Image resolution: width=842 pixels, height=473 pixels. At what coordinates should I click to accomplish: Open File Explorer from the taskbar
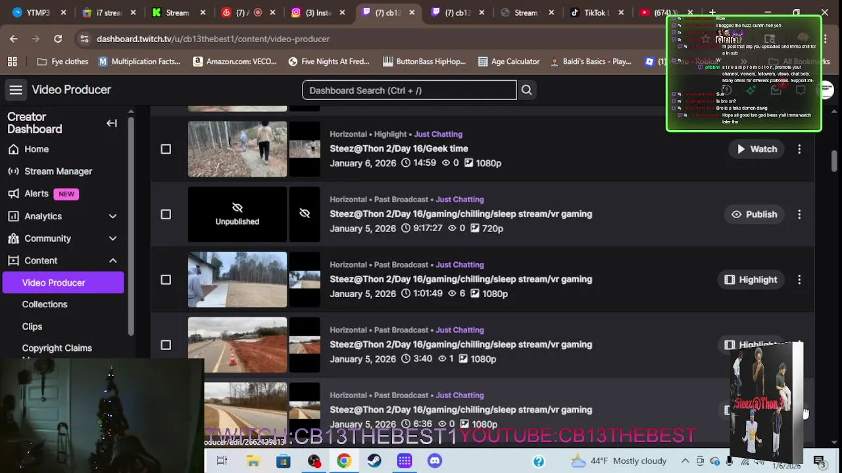pos(253,461)
